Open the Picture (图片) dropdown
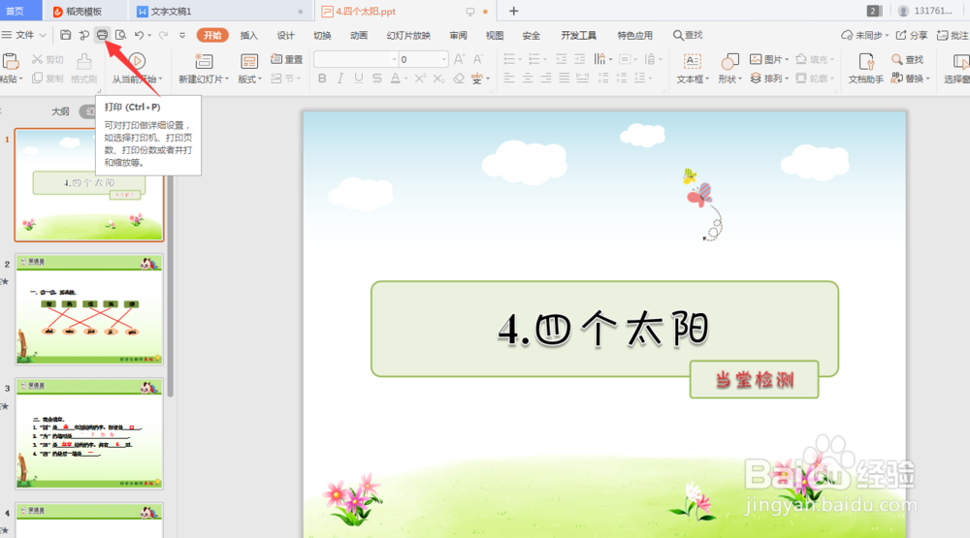This screenshot has height=538, width=970. point(769,59)
